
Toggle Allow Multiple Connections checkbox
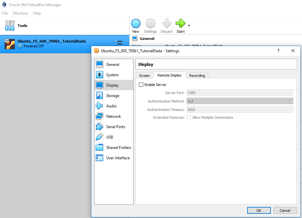(189, 117)
